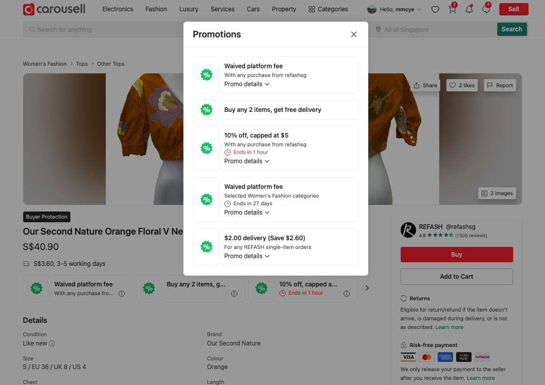Click the info icon beside Like new

52,343
